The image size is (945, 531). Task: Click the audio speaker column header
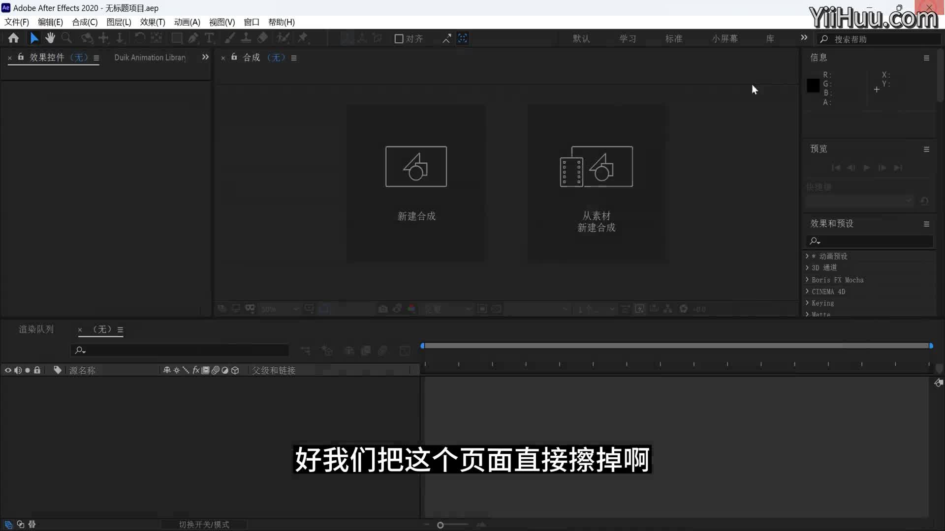coord(18,370)
